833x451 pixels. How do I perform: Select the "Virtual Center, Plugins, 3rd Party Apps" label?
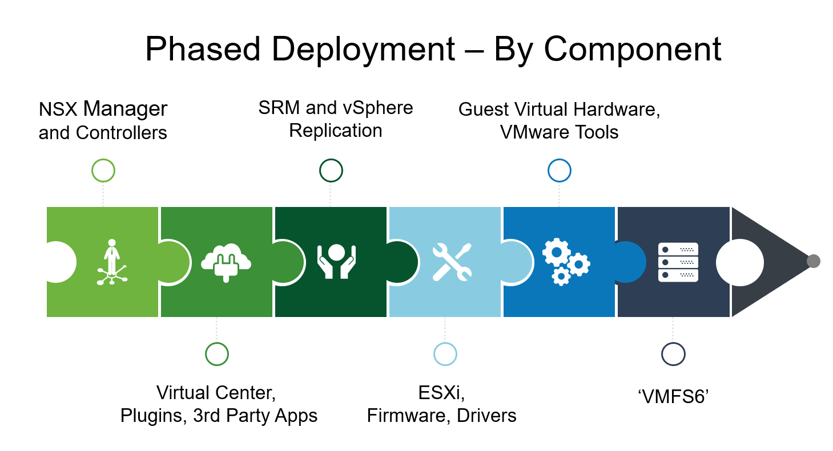pyautogui.click(x=219, y=404)
